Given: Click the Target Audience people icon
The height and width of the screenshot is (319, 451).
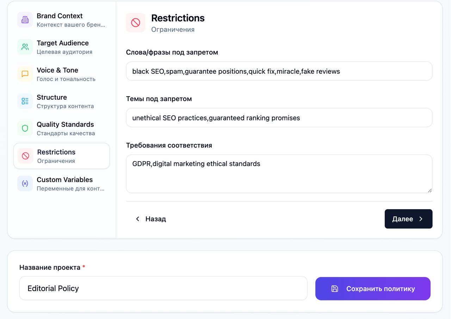Looking at the screenshot, I should pyautogui.click(x=25, y=47).
